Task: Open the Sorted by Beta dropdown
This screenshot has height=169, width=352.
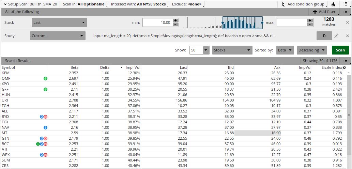Action: 285,50
